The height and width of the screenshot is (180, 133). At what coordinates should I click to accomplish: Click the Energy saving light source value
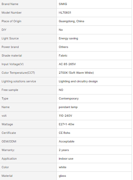[68, 38]
